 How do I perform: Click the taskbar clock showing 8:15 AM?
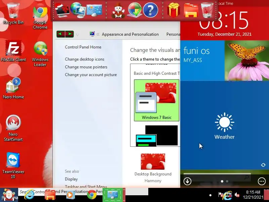click(253, 195)
